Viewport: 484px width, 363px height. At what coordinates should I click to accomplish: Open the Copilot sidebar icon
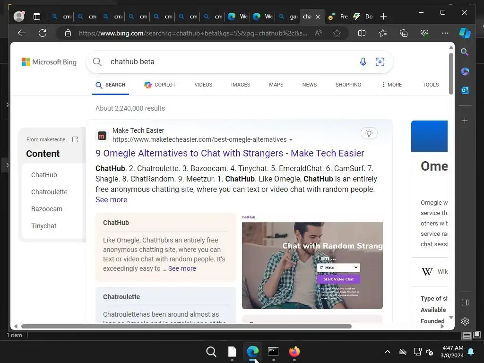465,33
